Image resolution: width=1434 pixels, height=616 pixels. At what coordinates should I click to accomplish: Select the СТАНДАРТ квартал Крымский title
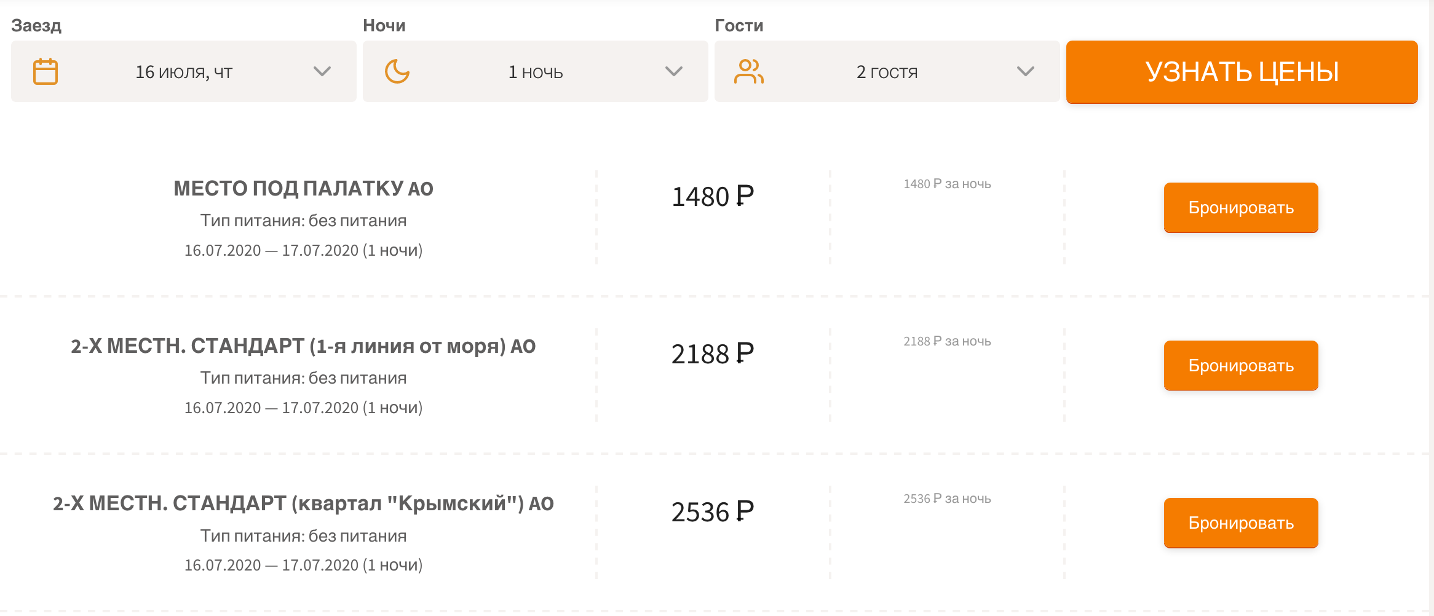pyautogui.click(x=303, y=503)
